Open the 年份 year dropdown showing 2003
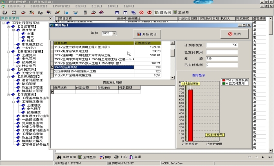This screenshot has width=274, height=166. [114, 33]
